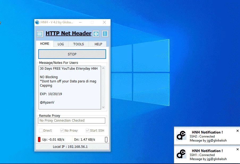Dismiss the SSH2 Connected notification
240x164 pixels.
pos(238,131)
